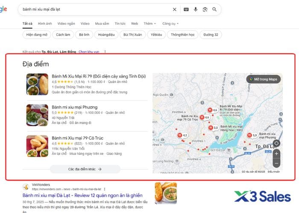Image resolution: width=299 pixels, height=213 pixels.
Task: Click the VinWonders URL breadcrumb text
Action: coord(67,189)
